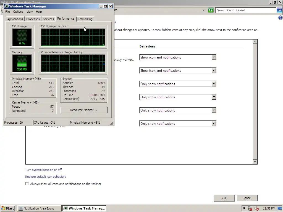Click the Show Desktop tray icon
Viewport: 283px width, 212px height.
(280, 208)
